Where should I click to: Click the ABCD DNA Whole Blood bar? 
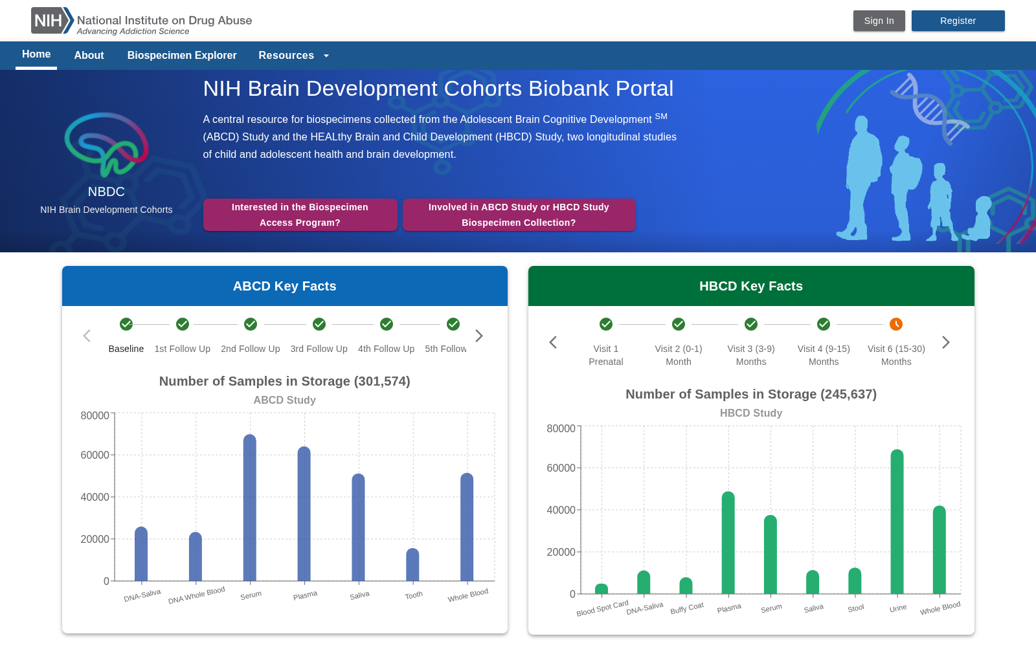[196, 556]
